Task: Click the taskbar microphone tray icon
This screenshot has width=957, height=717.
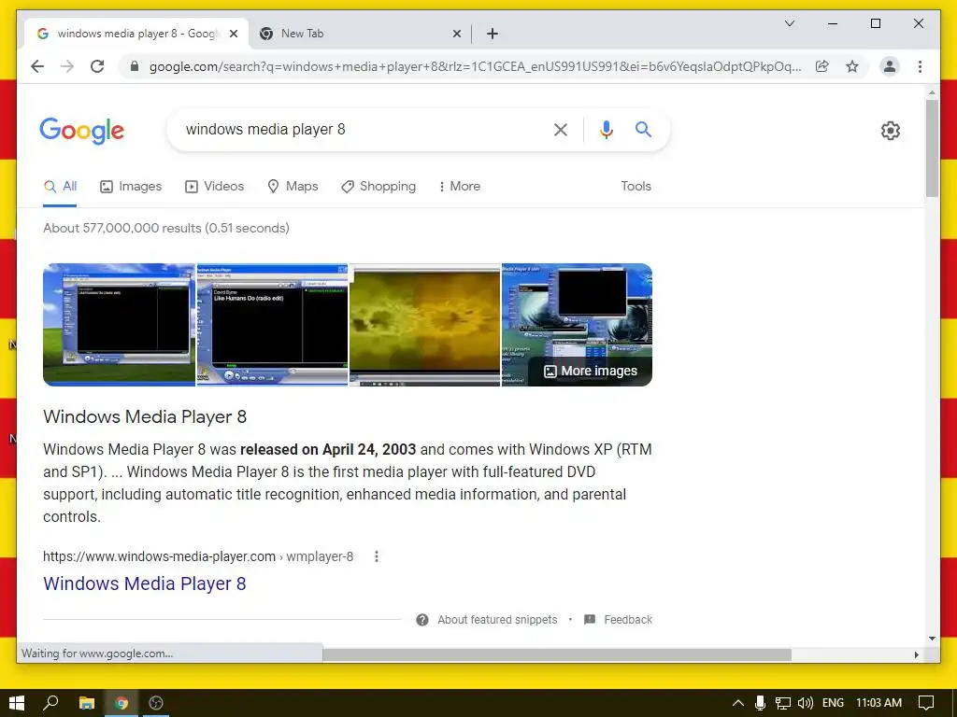Action: pos(760,703)
